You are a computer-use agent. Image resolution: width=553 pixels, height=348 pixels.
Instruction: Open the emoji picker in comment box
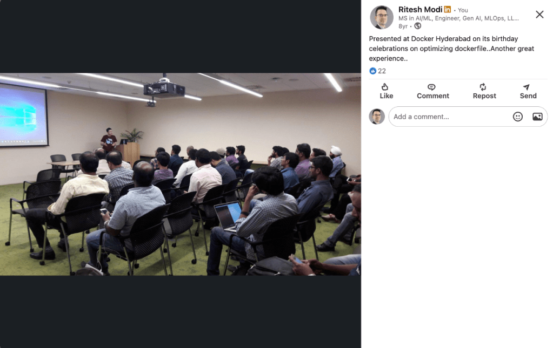[517, 117]
